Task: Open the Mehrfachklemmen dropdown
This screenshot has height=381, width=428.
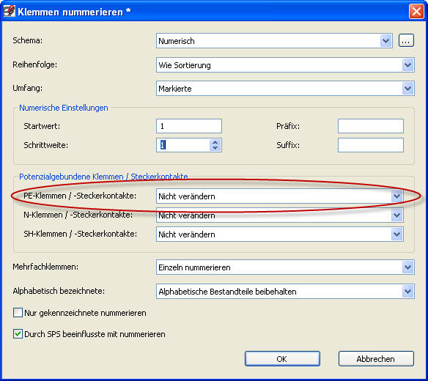Action: [285, 267]
